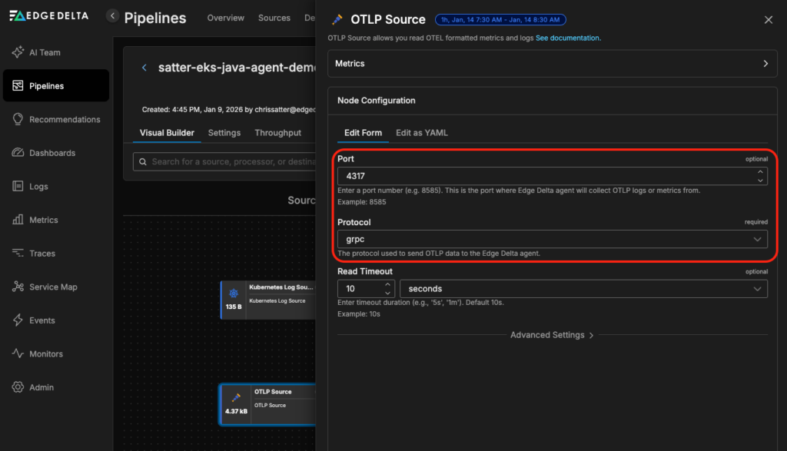Open the Admin gear icon
The height and width of the screenshot is (451, 787).
18,387
